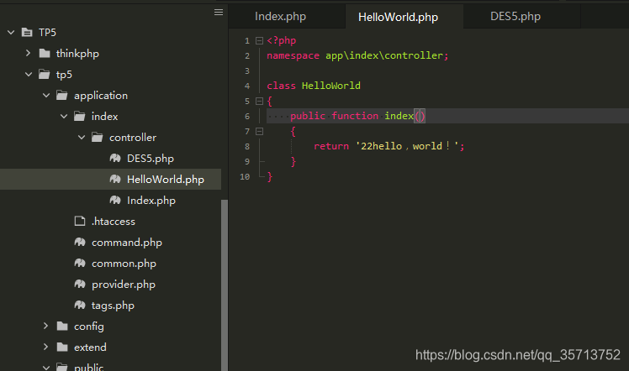Collapse the controller folder chevron
Screen dimensions: 629x371
coord(82,138)
